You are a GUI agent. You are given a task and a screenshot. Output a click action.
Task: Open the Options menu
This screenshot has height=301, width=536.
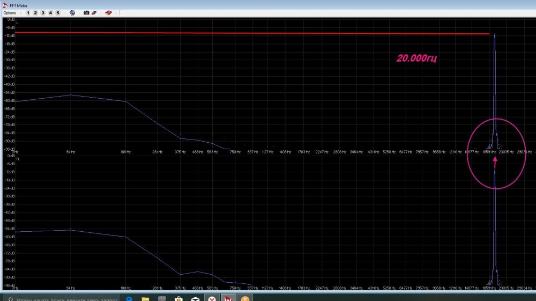10,12
